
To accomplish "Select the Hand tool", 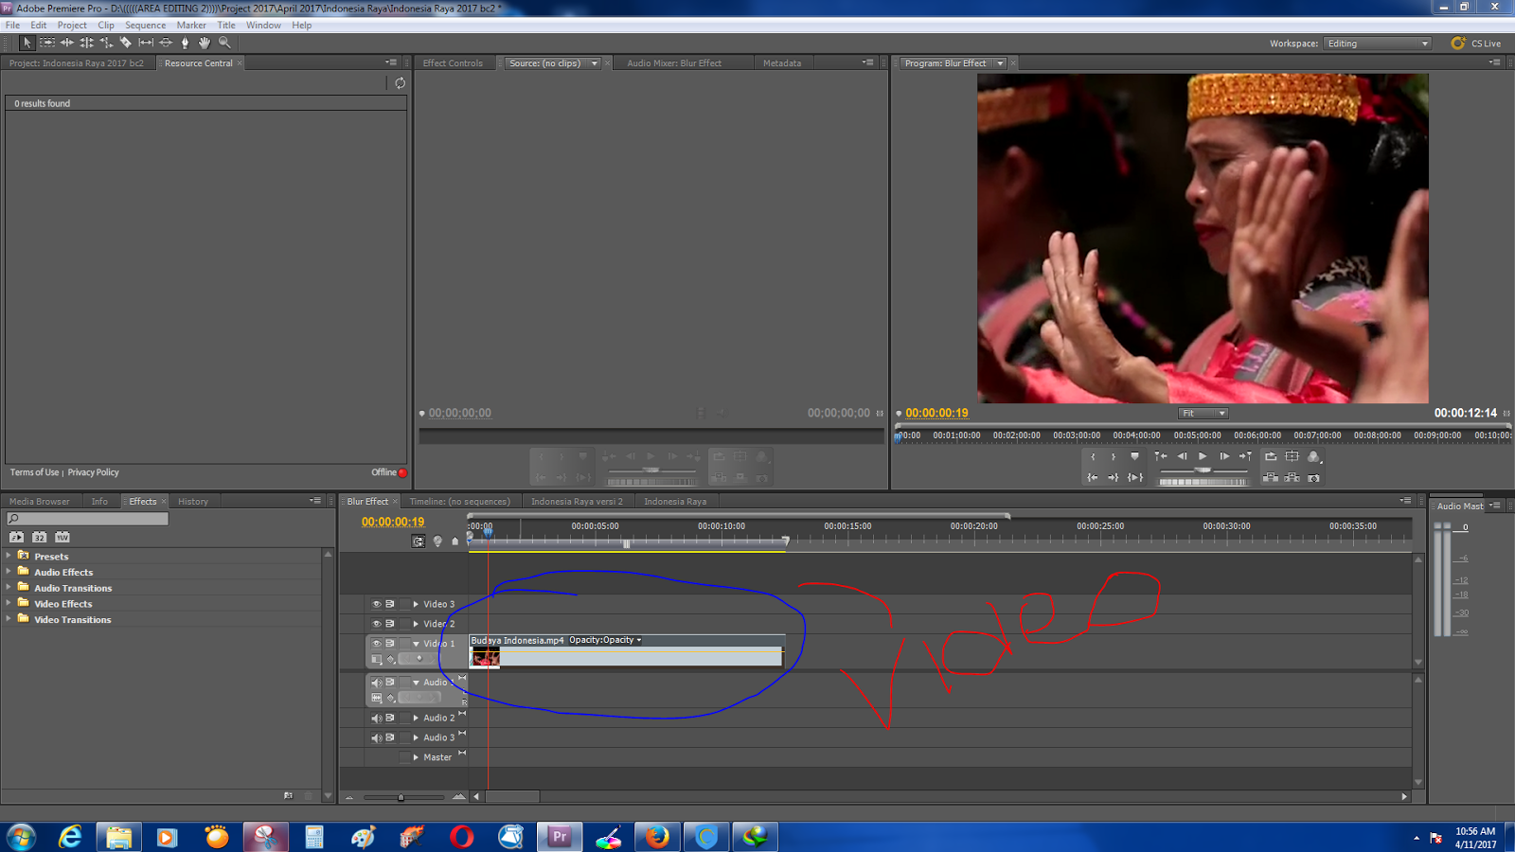I will pyautogui.click(x=205, y=43).
